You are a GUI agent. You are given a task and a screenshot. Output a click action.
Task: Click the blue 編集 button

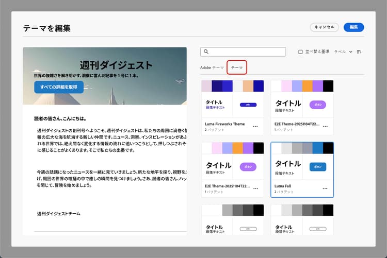[353, 27]
